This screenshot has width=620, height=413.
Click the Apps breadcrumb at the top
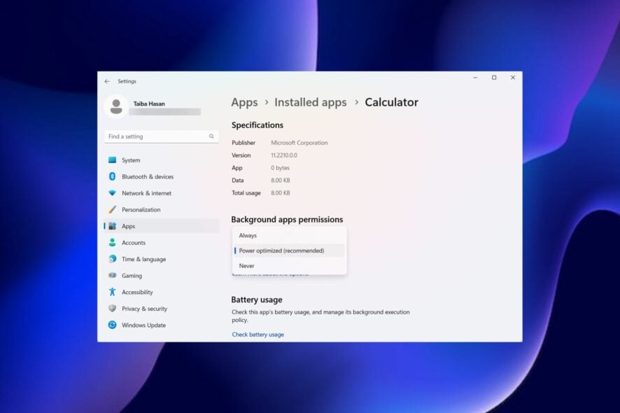[244, 102]
